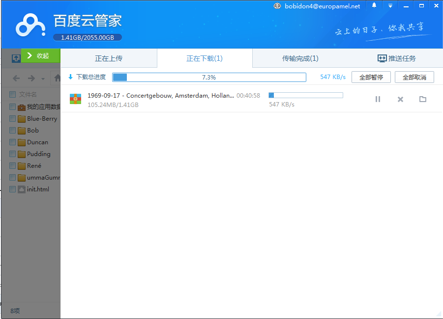The image size is (443, 319).
Task: Tick the checkbox next to Duncan folder
Action: tap(13, 142)
